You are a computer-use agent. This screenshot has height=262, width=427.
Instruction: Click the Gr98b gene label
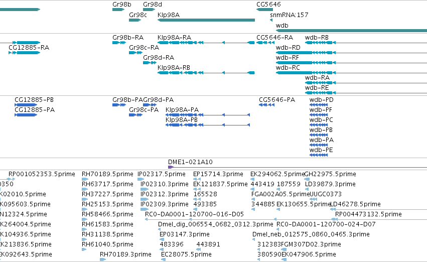(x=122, y=5)
